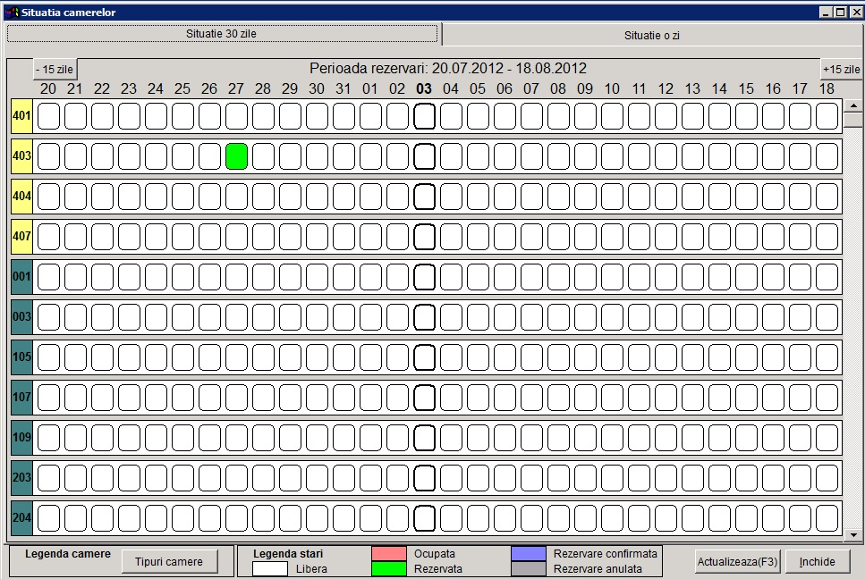This screenshot has width=865, height=579.
Task: Open the Situatie o zi tab
Action: point(651,35)
